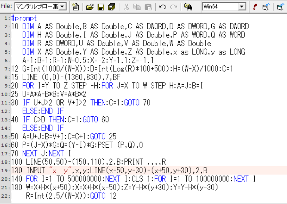Image resolution: width=287 pixels, height=204 pixels.
Task: Open Find with the binoculars icon
Action: click(188, 7)
